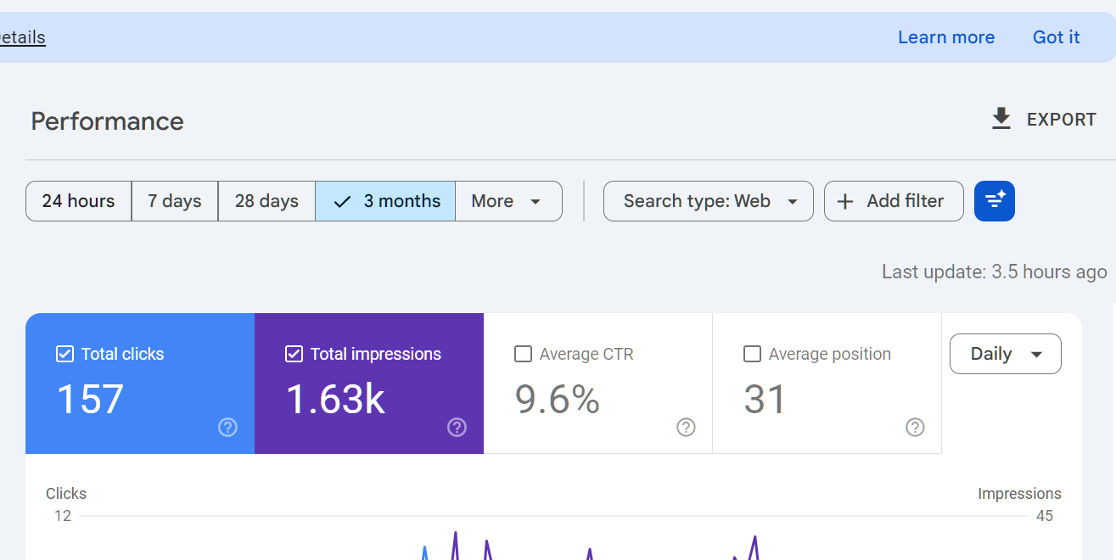This screenshot has height=560, width=1116.
Task: Expand the Search type: Web dropdown
Action: coord(708,201)
